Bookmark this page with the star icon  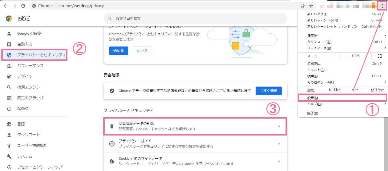pyautogui.click(x=311, y=6)
